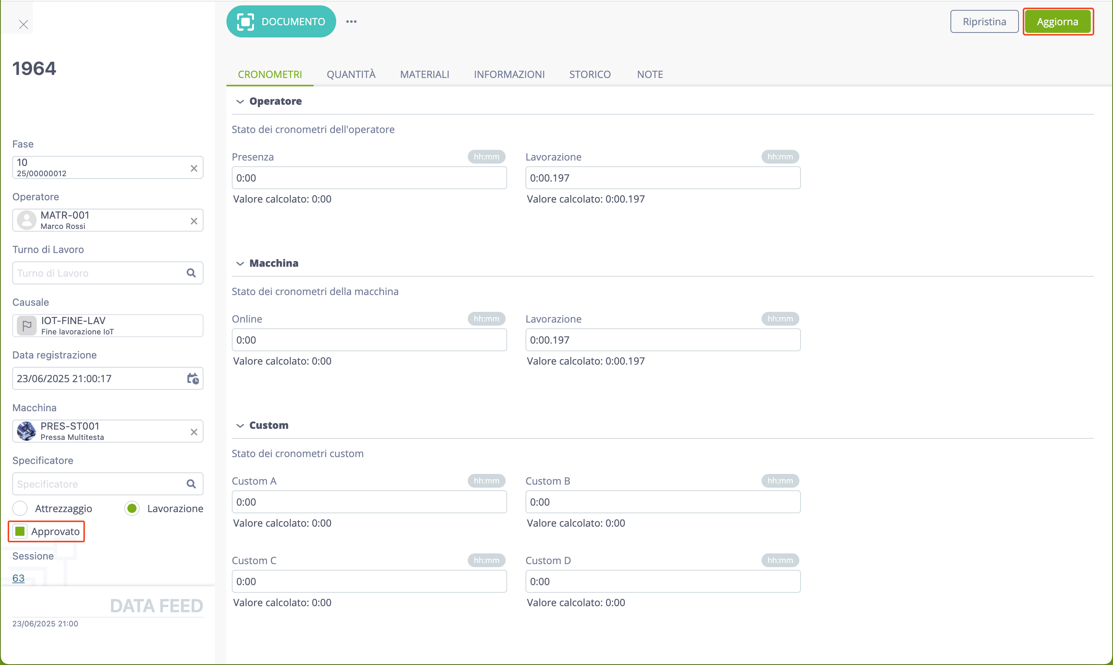1113x665 pixels.
Task: Open the DOCUMENTO scan button
Action: [281, 21]
